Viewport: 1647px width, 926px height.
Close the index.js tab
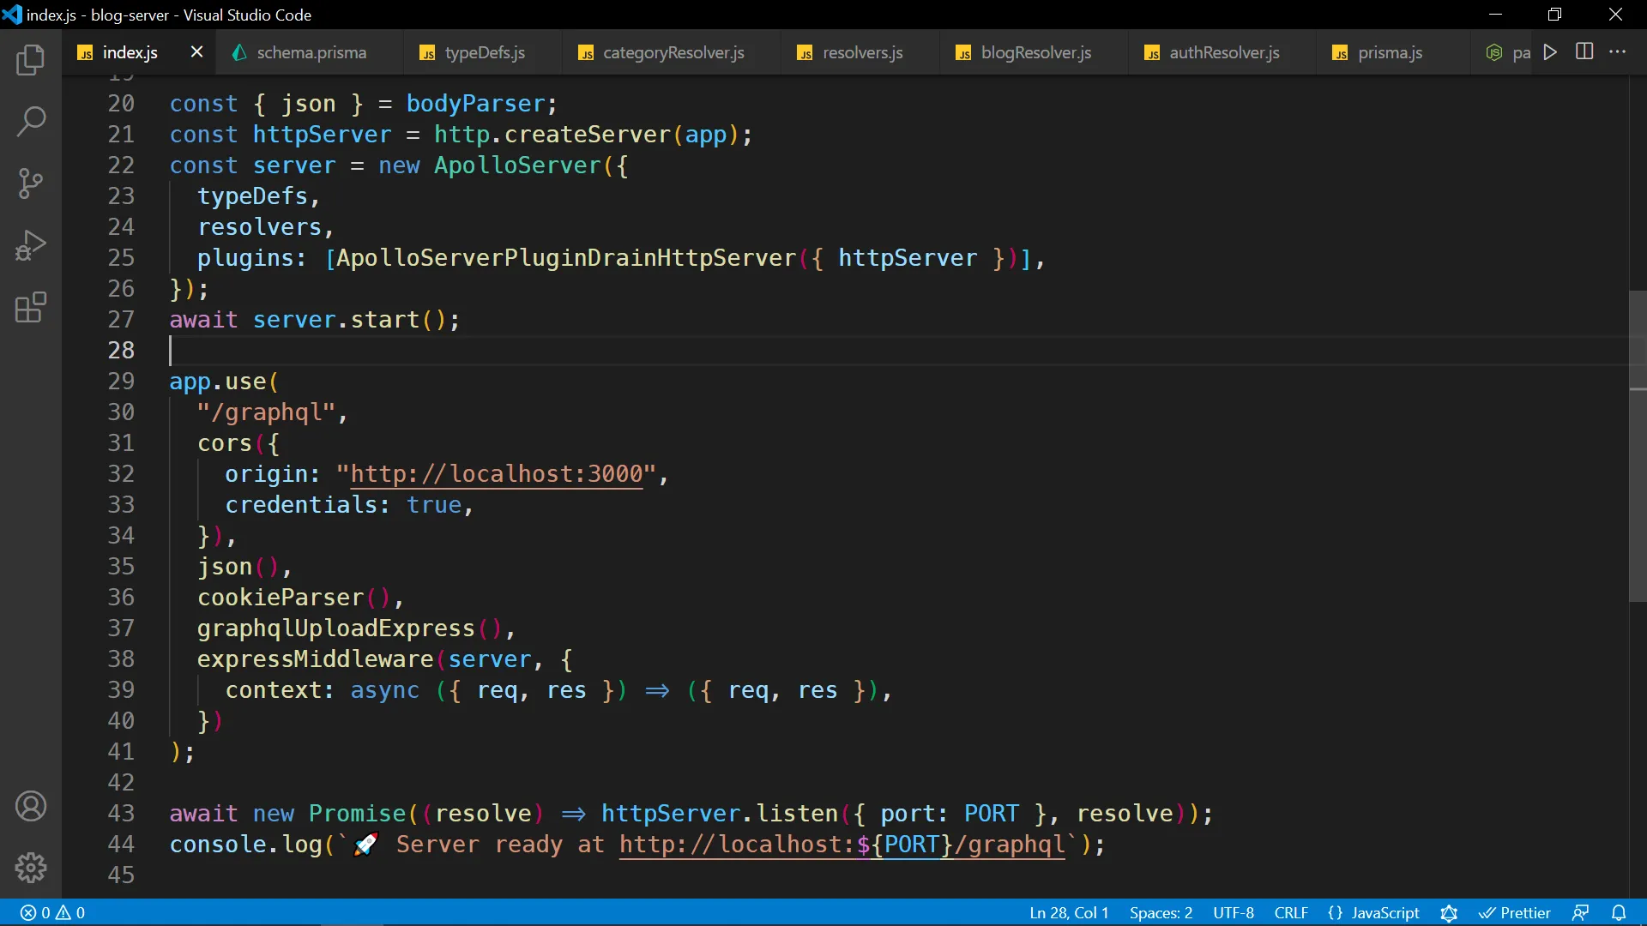point(196,52)
